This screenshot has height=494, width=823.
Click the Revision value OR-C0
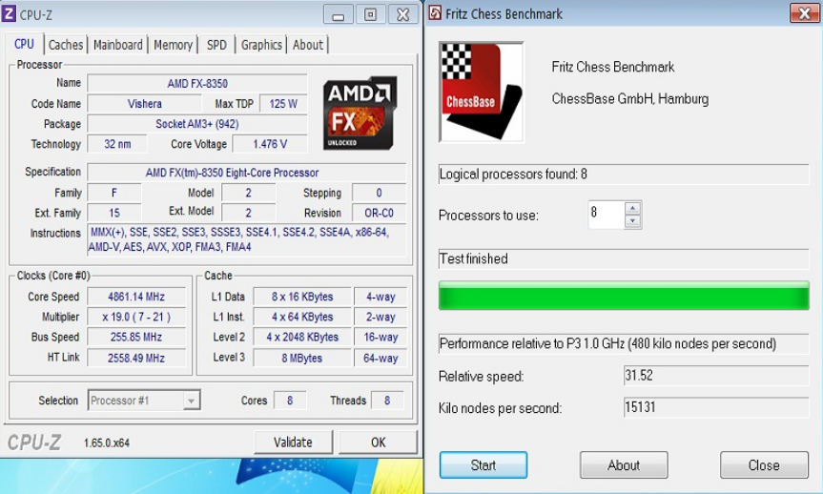(379, 213)
